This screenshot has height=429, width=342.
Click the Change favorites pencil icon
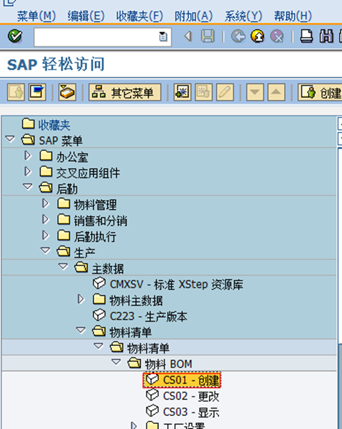click(225, 92)
